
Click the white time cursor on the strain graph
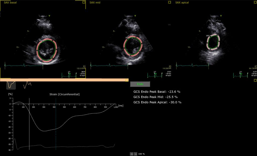click(29, 124)
